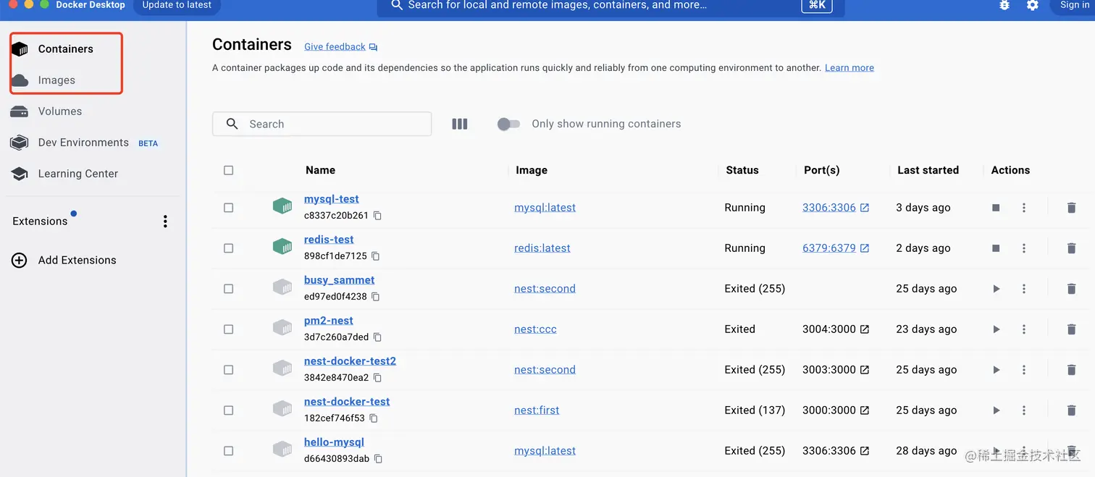Open the Volumes section
The image size is (1095, 477).
[x=59, y=111]
